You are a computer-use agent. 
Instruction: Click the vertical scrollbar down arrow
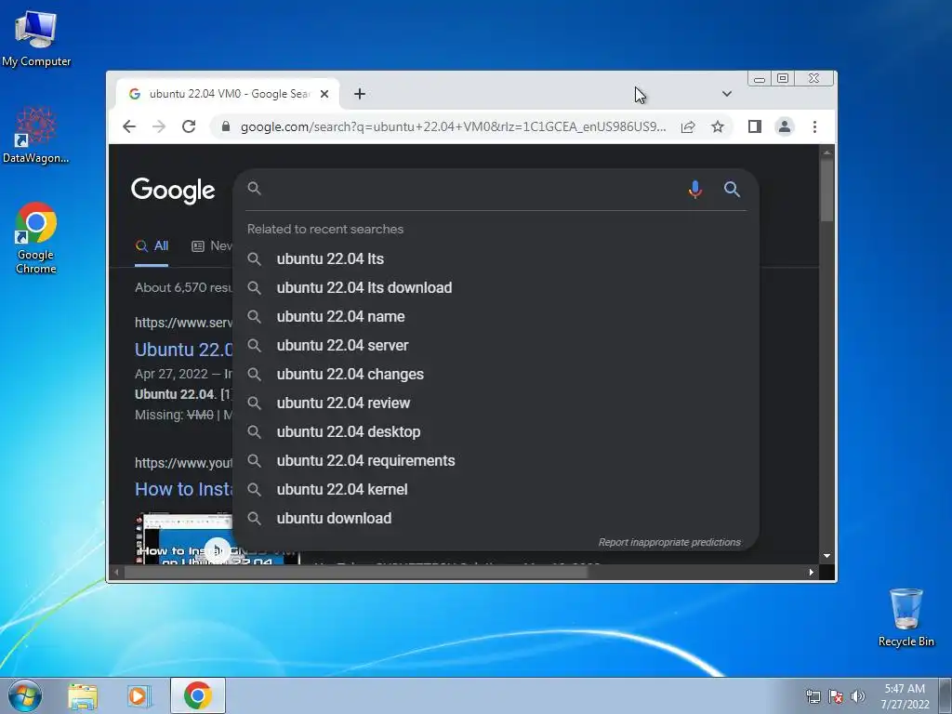click(826, 556)
